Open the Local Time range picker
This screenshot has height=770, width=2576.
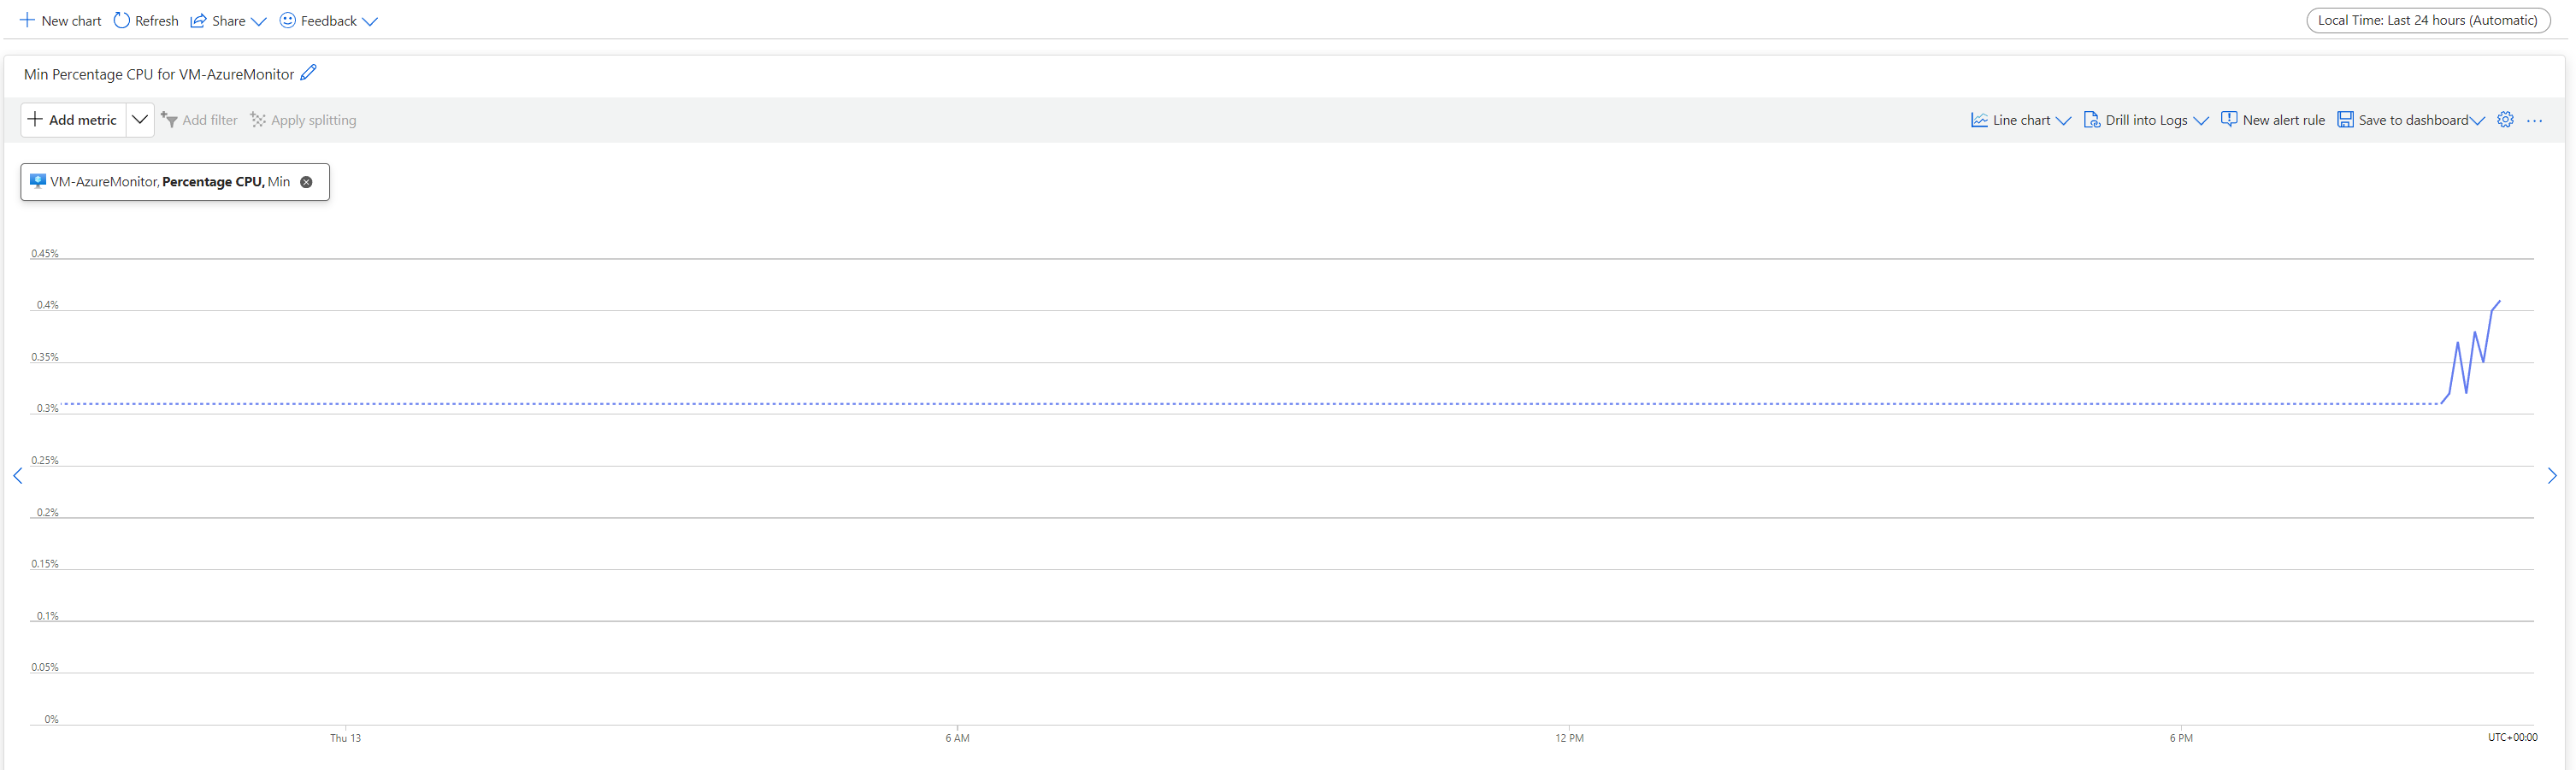(x=2427, y=20)
